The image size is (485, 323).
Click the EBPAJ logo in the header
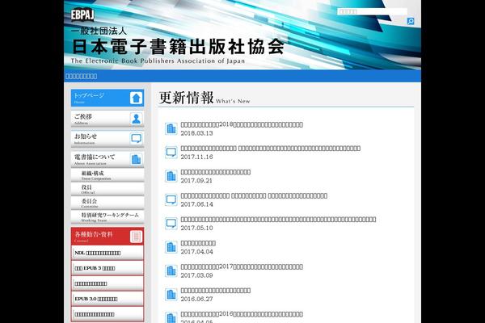point(82,15)
